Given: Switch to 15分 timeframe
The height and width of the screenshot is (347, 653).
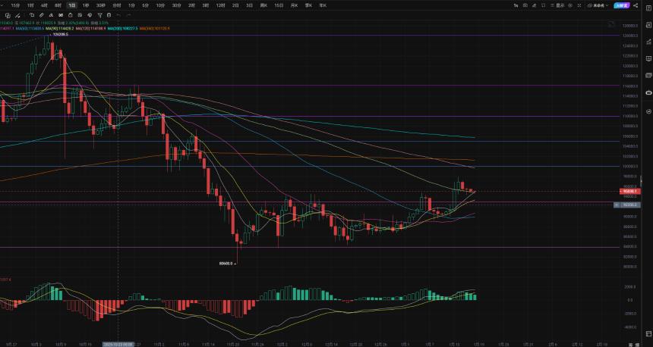Looking at the screenshot, I should point(15,5).
